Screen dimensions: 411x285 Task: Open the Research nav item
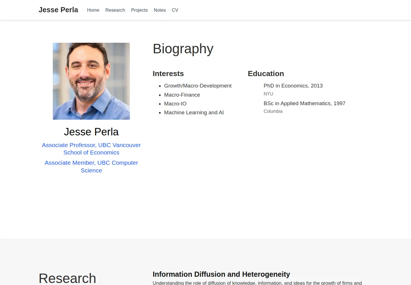click(x=115, y=10)
